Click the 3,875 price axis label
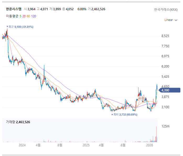The height and width of the screenshot is (156, 183). pyautogui.click(x=165, y=97)
